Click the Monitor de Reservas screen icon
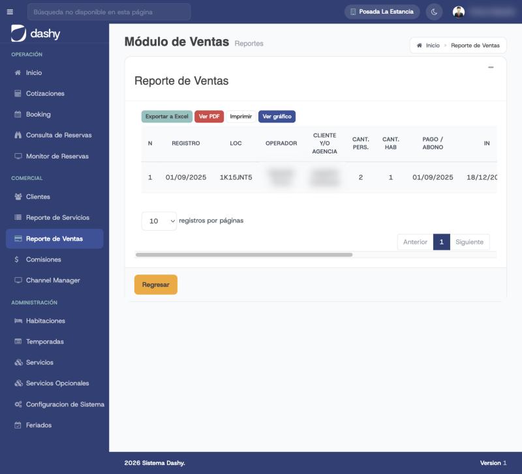 pos(18,156)
